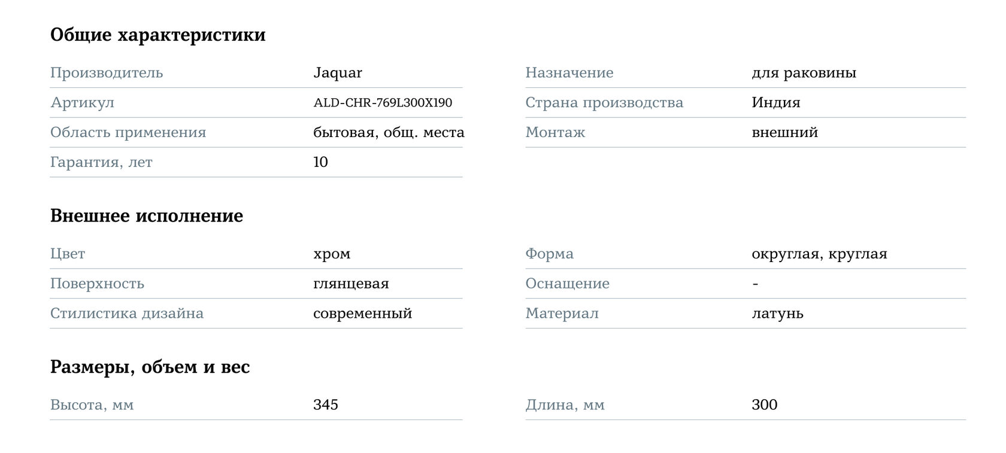Viewport: 1006px width, 453px height.
Task: Click the material value 'латунь'
Action: click(x=777, y=314)
